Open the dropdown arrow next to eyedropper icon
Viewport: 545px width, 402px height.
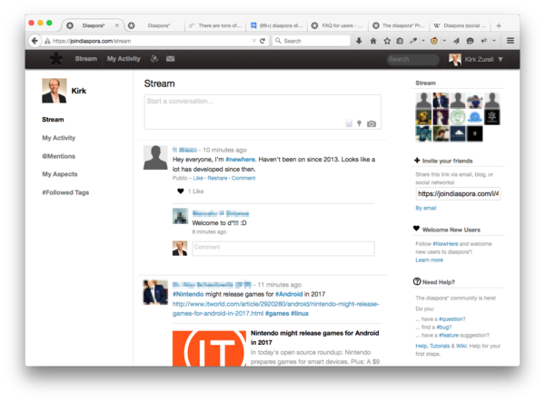(x=423, y=41)
